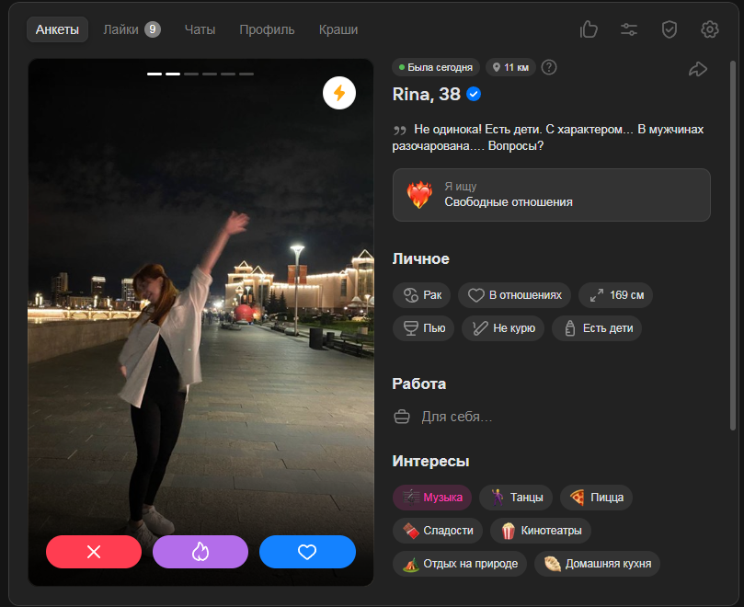Click the thumbs-up icon in top bar
Image resolution: width=744 pixels, height=607 pixels.
[589, 29]
